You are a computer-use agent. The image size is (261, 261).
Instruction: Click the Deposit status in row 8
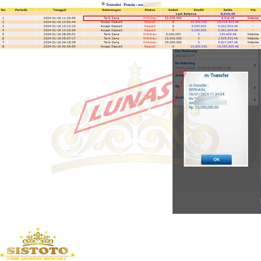pos(150,46)
